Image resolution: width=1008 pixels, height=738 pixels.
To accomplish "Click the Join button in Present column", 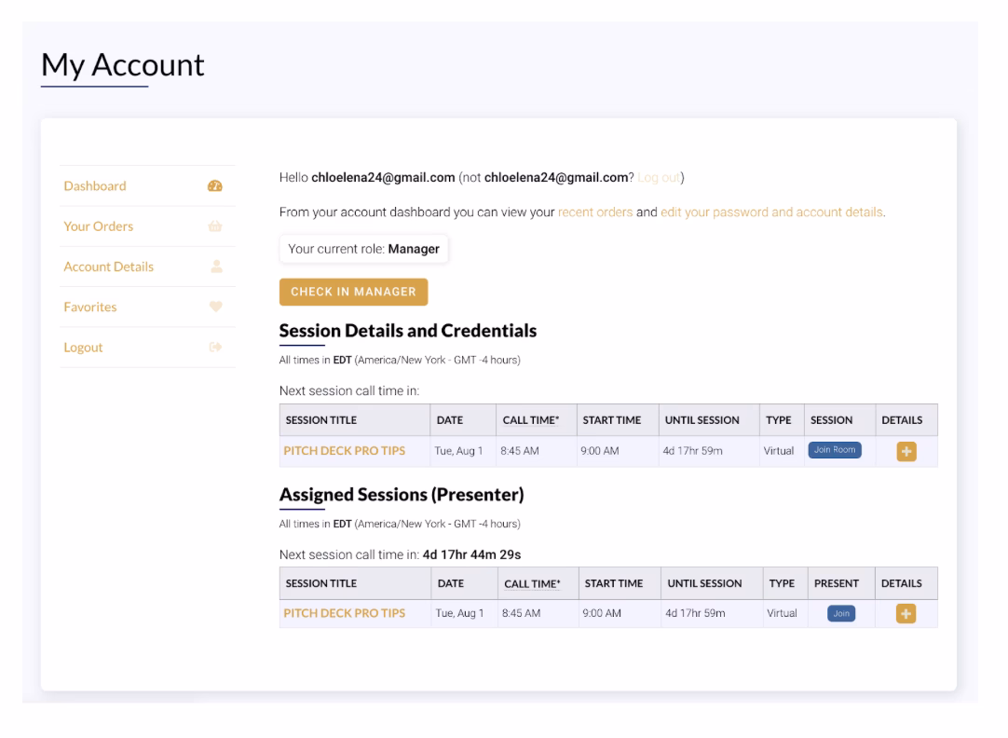I will pos(841,613).
